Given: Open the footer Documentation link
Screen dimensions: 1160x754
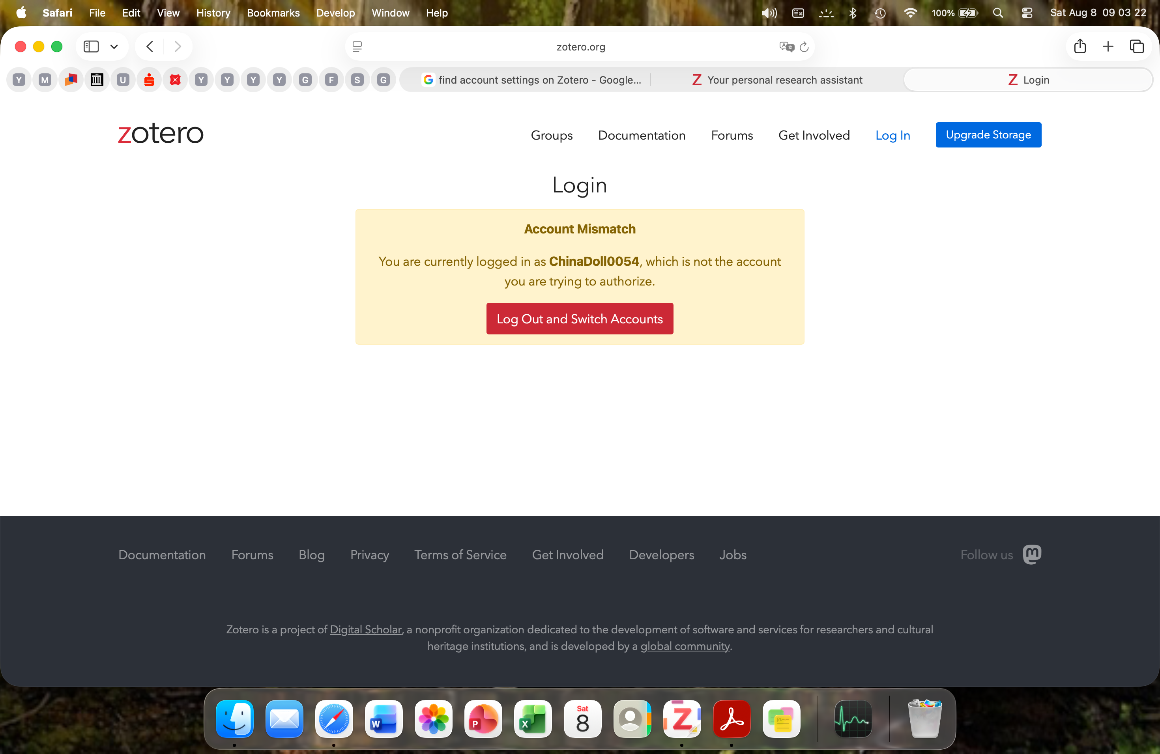Looking at the screenshot, I should [162, 555].
